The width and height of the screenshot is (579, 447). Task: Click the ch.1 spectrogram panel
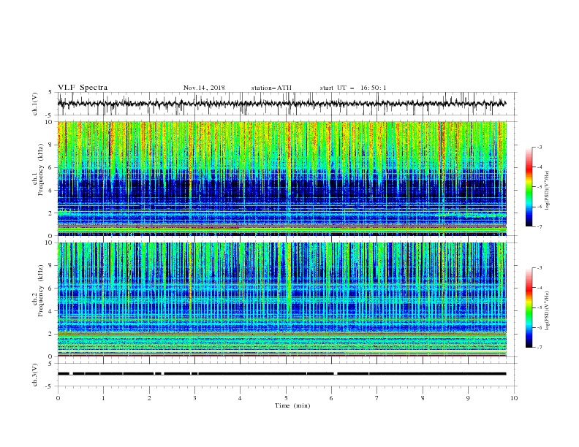click(282, 178)
